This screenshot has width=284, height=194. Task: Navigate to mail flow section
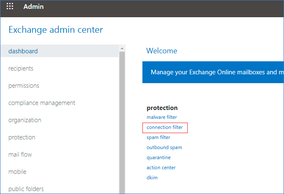[20, 155]
